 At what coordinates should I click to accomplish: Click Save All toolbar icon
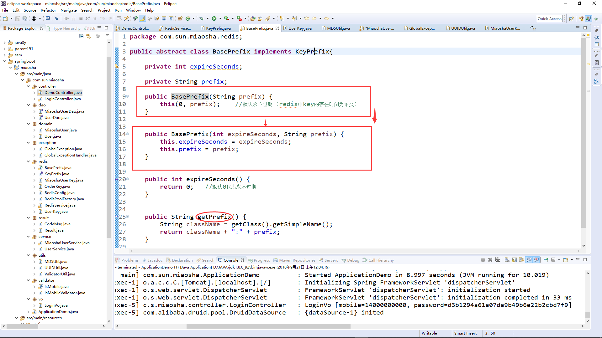tap(25, 18)
